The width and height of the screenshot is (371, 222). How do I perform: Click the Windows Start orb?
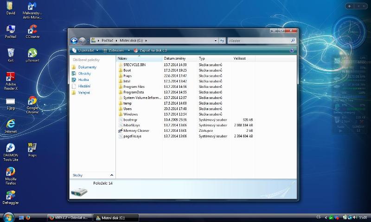(x=8, y=217)
